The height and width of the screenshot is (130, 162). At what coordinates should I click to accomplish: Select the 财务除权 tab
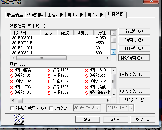pos(115,14)
